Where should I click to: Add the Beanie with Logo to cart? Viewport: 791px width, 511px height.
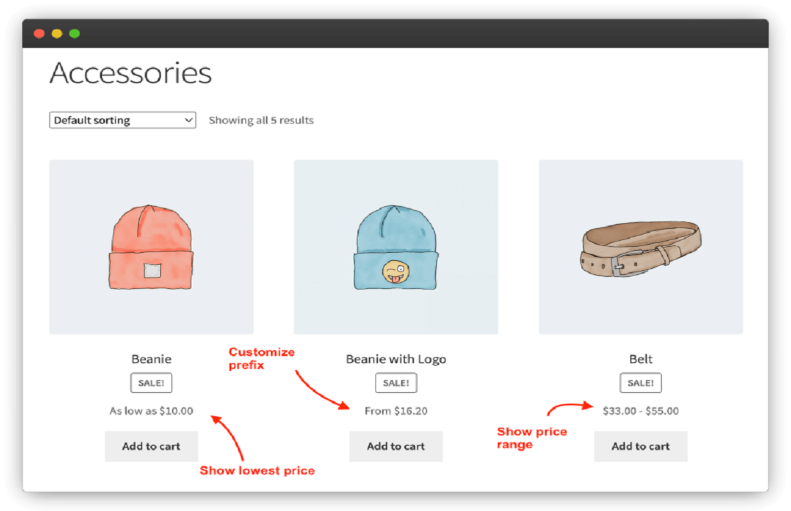pyautogui.click(x=395, y=446)
